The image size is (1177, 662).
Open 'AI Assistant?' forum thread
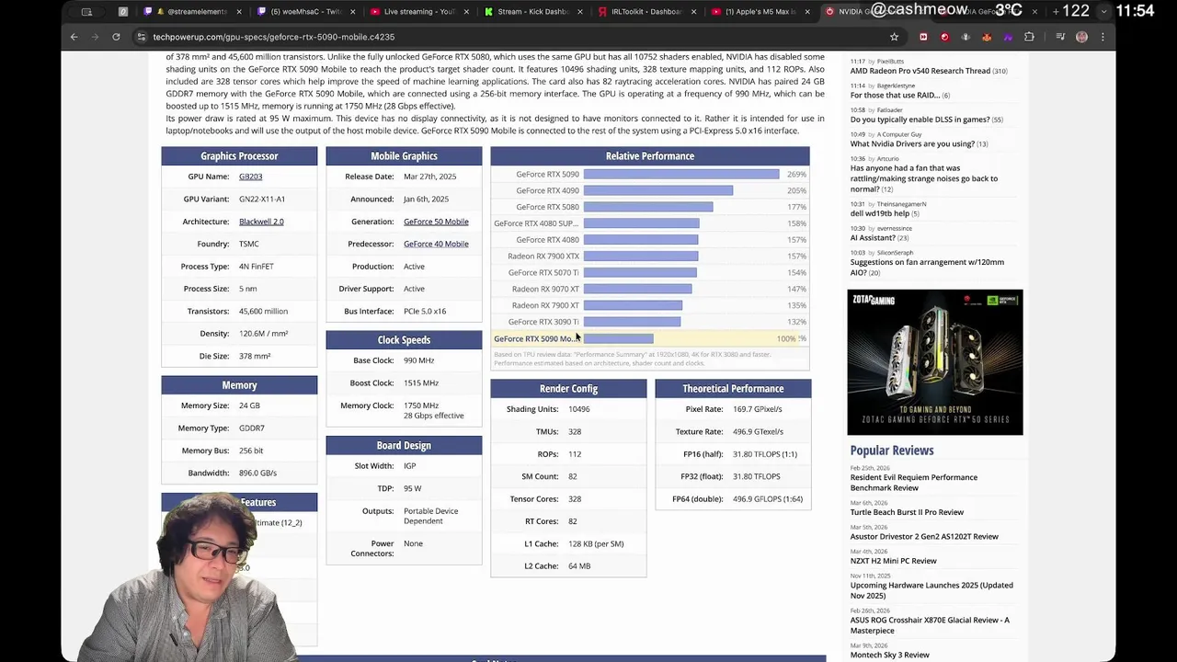[x=873, y=237]
